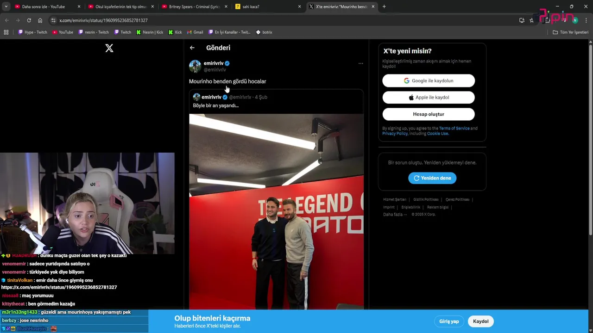593x333 pixels.
Task: Bookmark this page with the star icon
Action: (x=531, y=20)
